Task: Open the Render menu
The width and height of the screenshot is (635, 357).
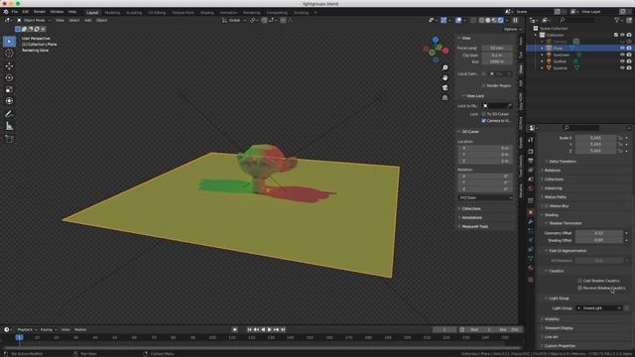Action: click(x=40, y=12)
